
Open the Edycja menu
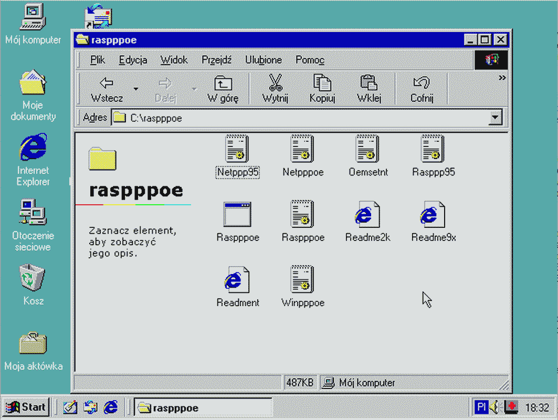133,60
